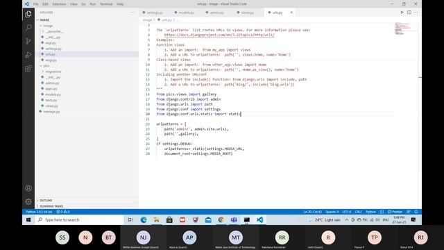Screen dimensions: 444x250
Task: Open the File menu
Action: click(x=35, y=4)
